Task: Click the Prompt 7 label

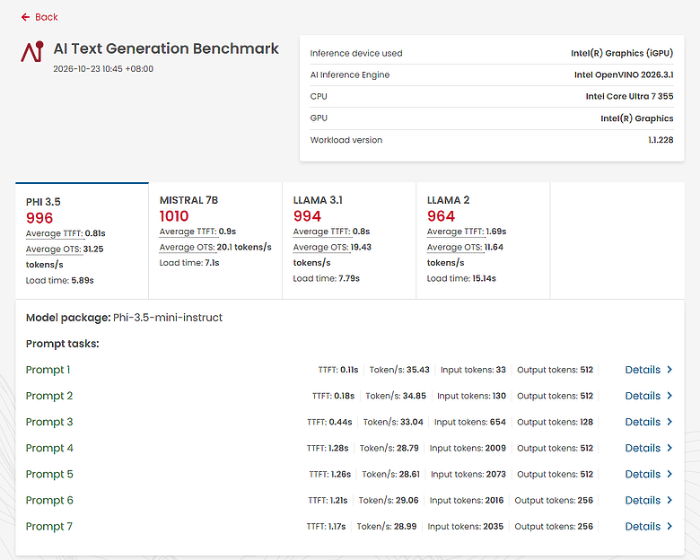Action: pyautogui.click(x=49, y=527)
